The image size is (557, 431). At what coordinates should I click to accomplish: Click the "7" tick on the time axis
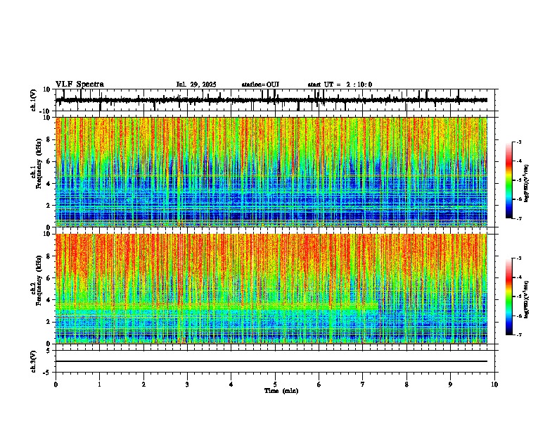tap(363, 385)
